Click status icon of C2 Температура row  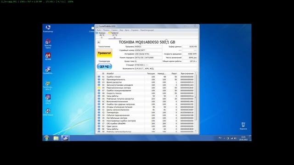click(99, 113)
